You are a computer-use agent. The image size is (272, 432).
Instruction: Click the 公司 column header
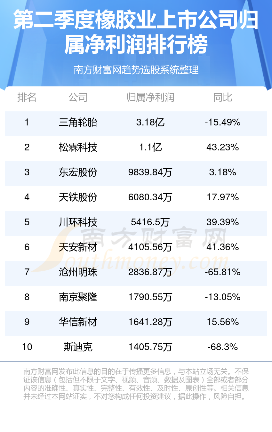[x=78, y=97]
